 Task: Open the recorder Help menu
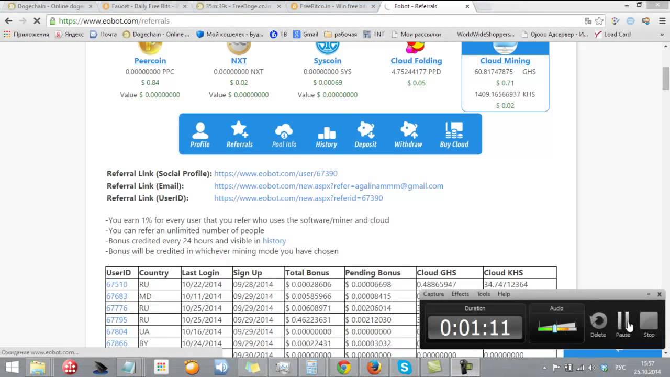pyautogui.click(x=504, y=294)
